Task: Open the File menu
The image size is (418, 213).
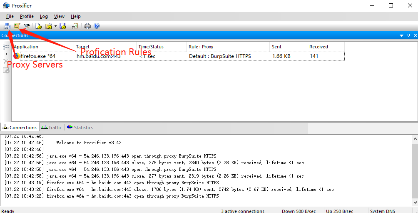Action: click(10, 16)
